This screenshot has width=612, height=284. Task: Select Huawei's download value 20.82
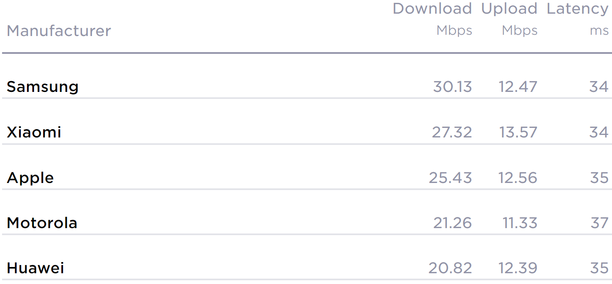tap(450, 268)
